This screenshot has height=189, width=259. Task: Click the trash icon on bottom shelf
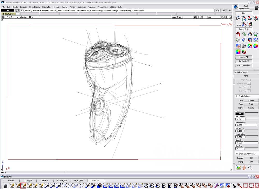pyautogui.click(x=5, y=186)
